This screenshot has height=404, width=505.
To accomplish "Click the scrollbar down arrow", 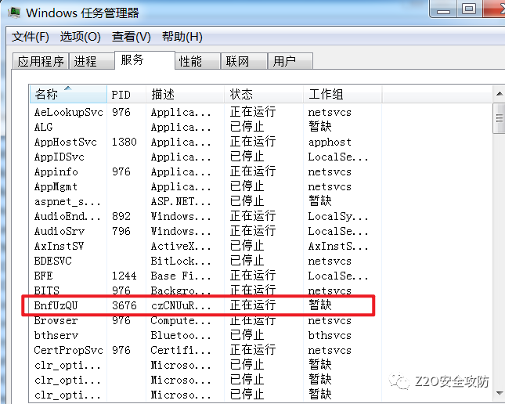I will [x=500, y=393].
